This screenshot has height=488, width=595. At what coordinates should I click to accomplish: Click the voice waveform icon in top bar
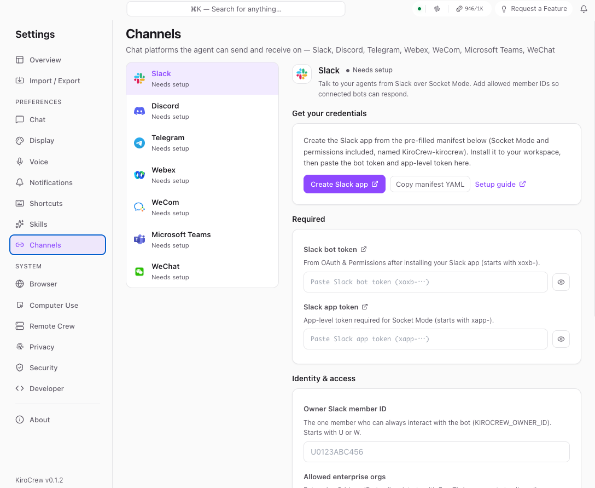[437, 9]
